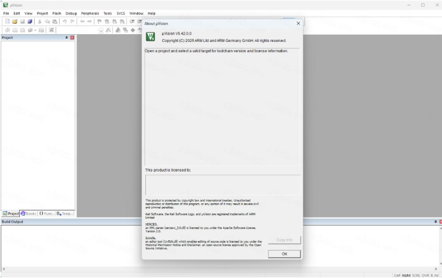Screen dimensions: 442x278
Task: Switch to the Templates tab
Action: [x=65, y=213]
